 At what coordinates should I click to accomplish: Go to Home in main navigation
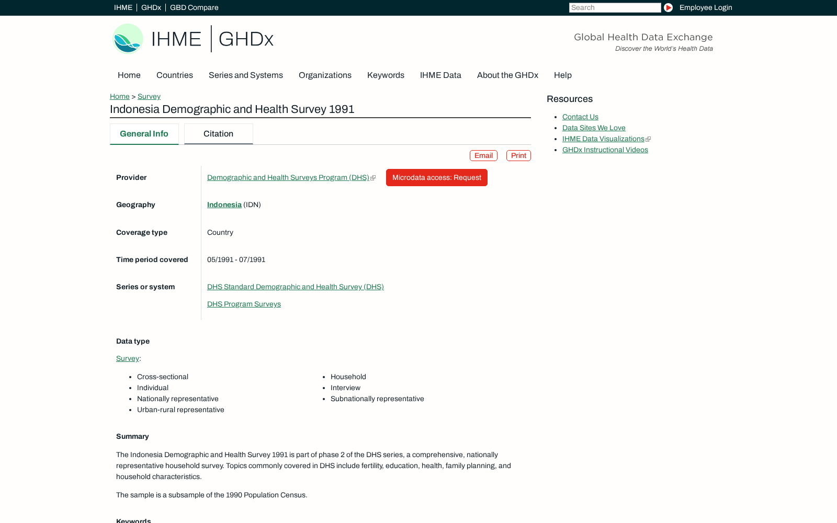(129, 75)
